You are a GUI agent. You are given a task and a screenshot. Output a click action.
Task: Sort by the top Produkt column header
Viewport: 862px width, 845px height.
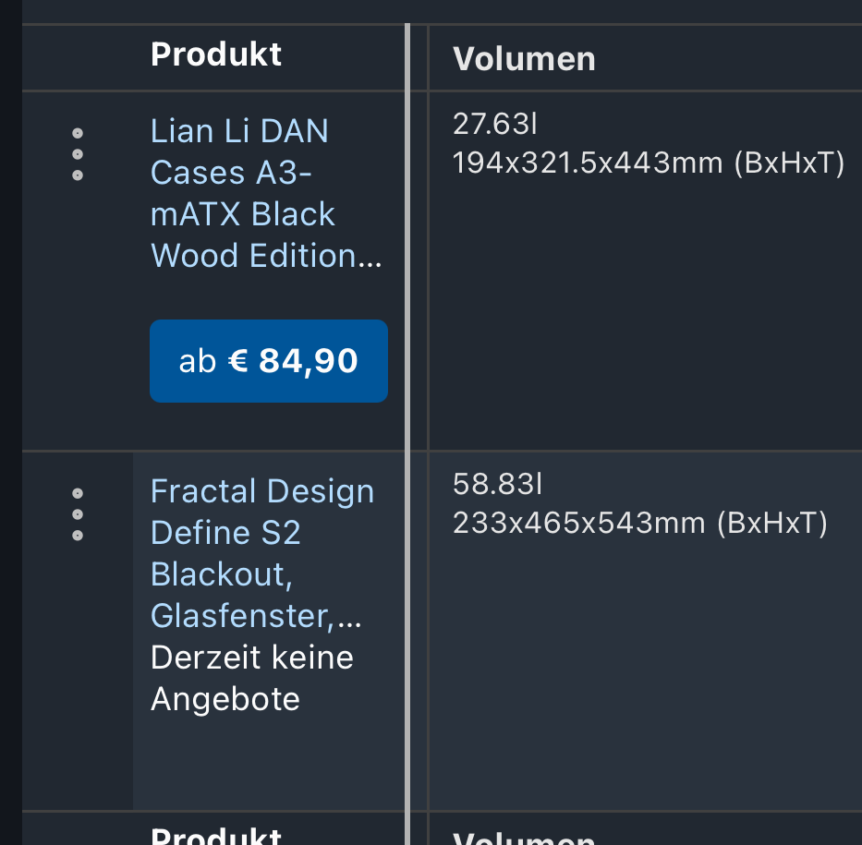coord(216,54)
